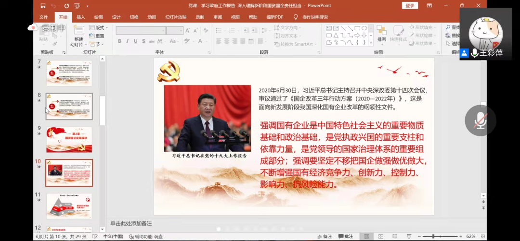Open the Insert (插入) tab

[80, 17]
